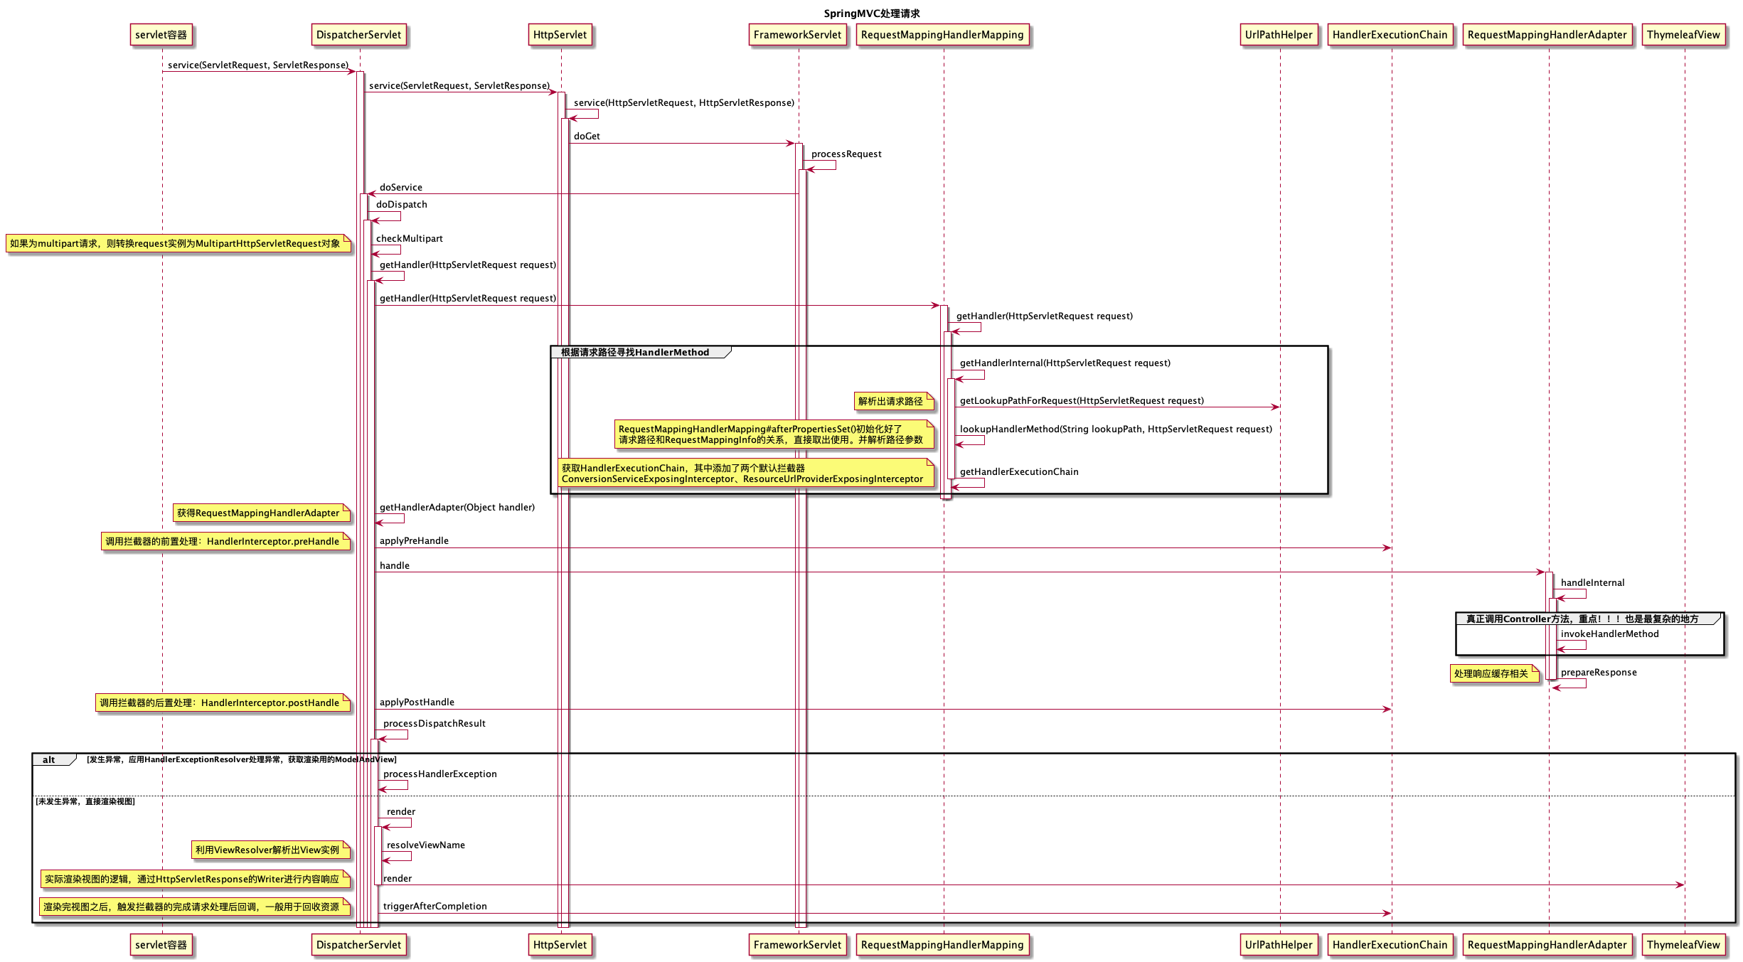Click the top FrameworkServlet participant box
The image size is (1743, 962).
click(x=797, y=35)
